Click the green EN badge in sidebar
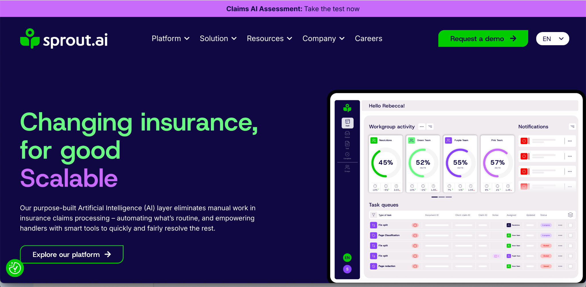Image resolution: width=586 pixels, height=287 pixels. point(347,258)
